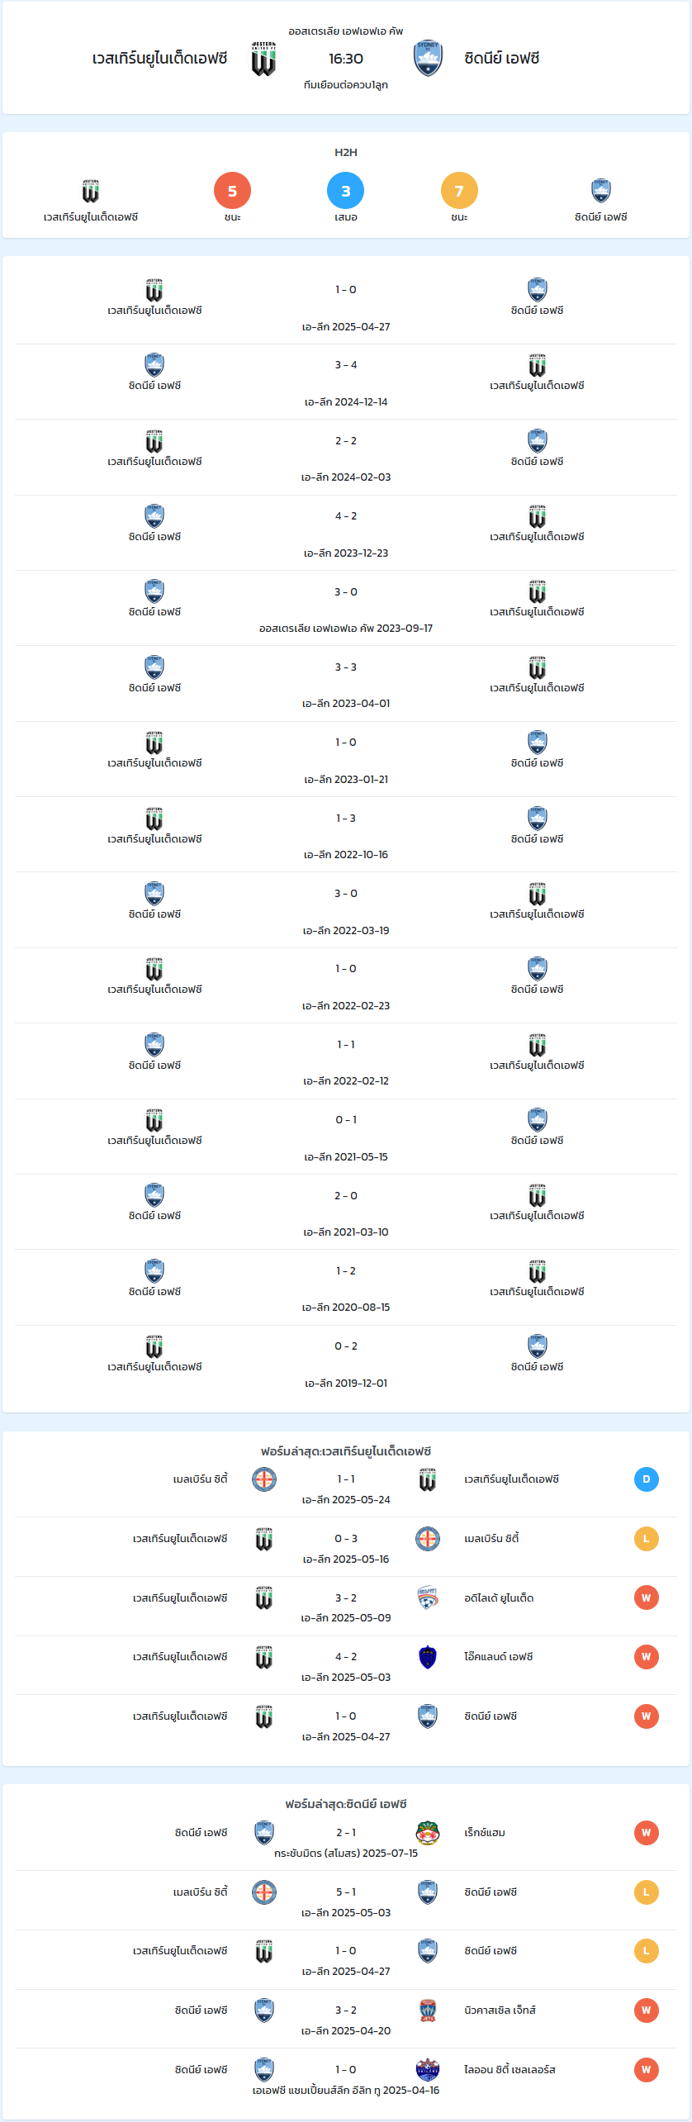Click the 16:30 kickoff time in header
This screenshot has height=2122, width=692.
[346, 59]
